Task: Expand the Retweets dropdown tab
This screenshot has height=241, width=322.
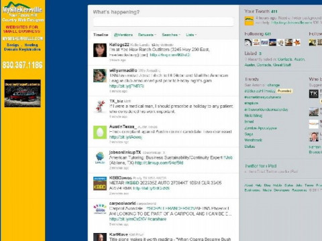Action: [x=147, y=35]
